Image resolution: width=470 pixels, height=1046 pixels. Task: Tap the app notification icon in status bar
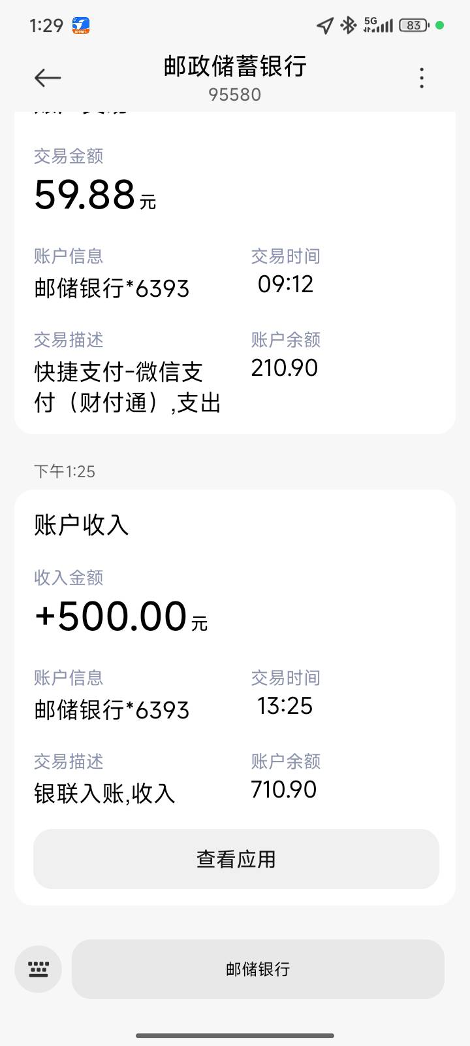point(81,25)
